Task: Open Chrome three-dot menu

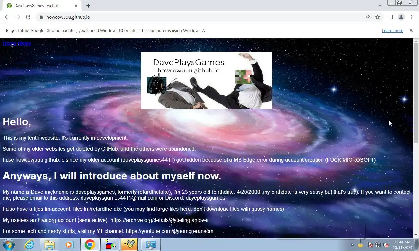Action: (411, 17)
